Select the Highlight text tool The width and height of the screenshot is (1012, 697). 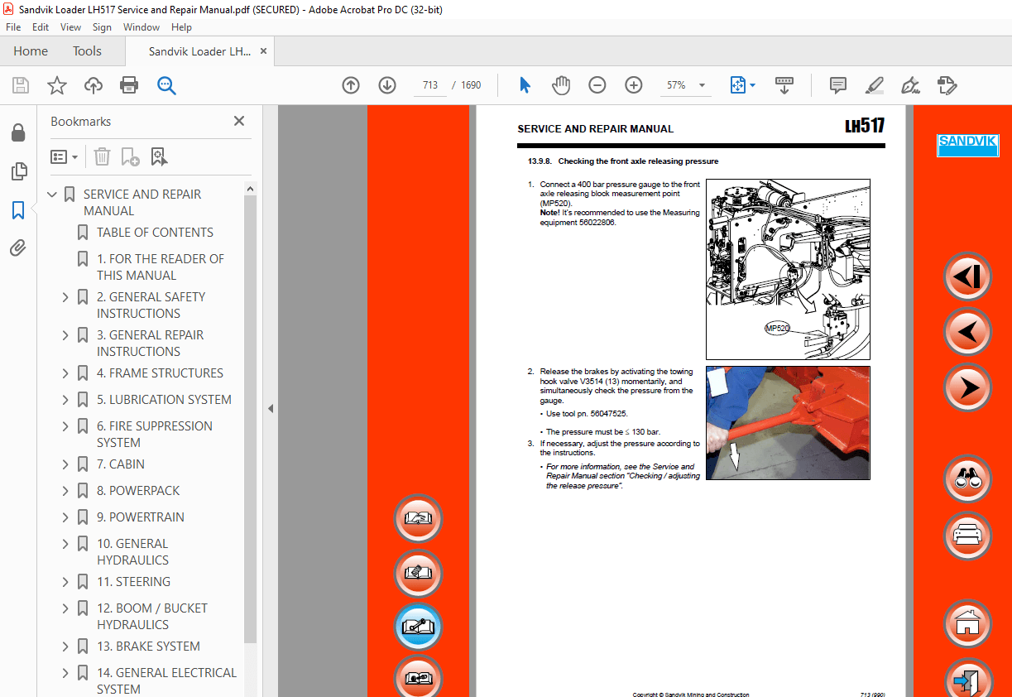click(x=875, y=84)
